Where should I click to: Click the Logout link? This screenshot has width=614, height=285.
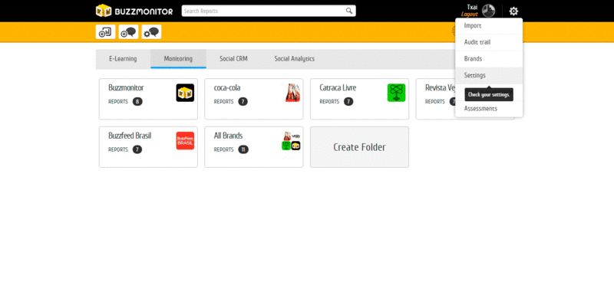pos(469,15)
